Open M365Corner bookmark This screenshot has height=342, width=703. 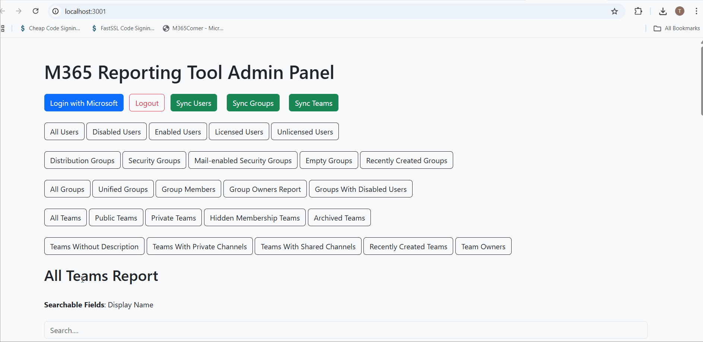pyautogui.click(x=193, y=28)
